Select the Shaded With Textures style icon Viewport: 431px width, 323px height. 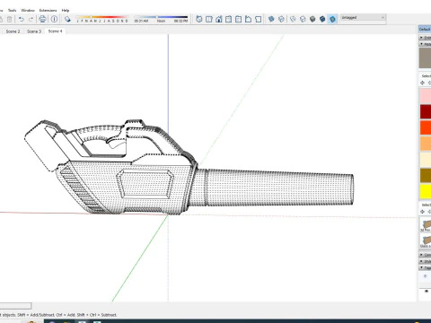[322, 19]
